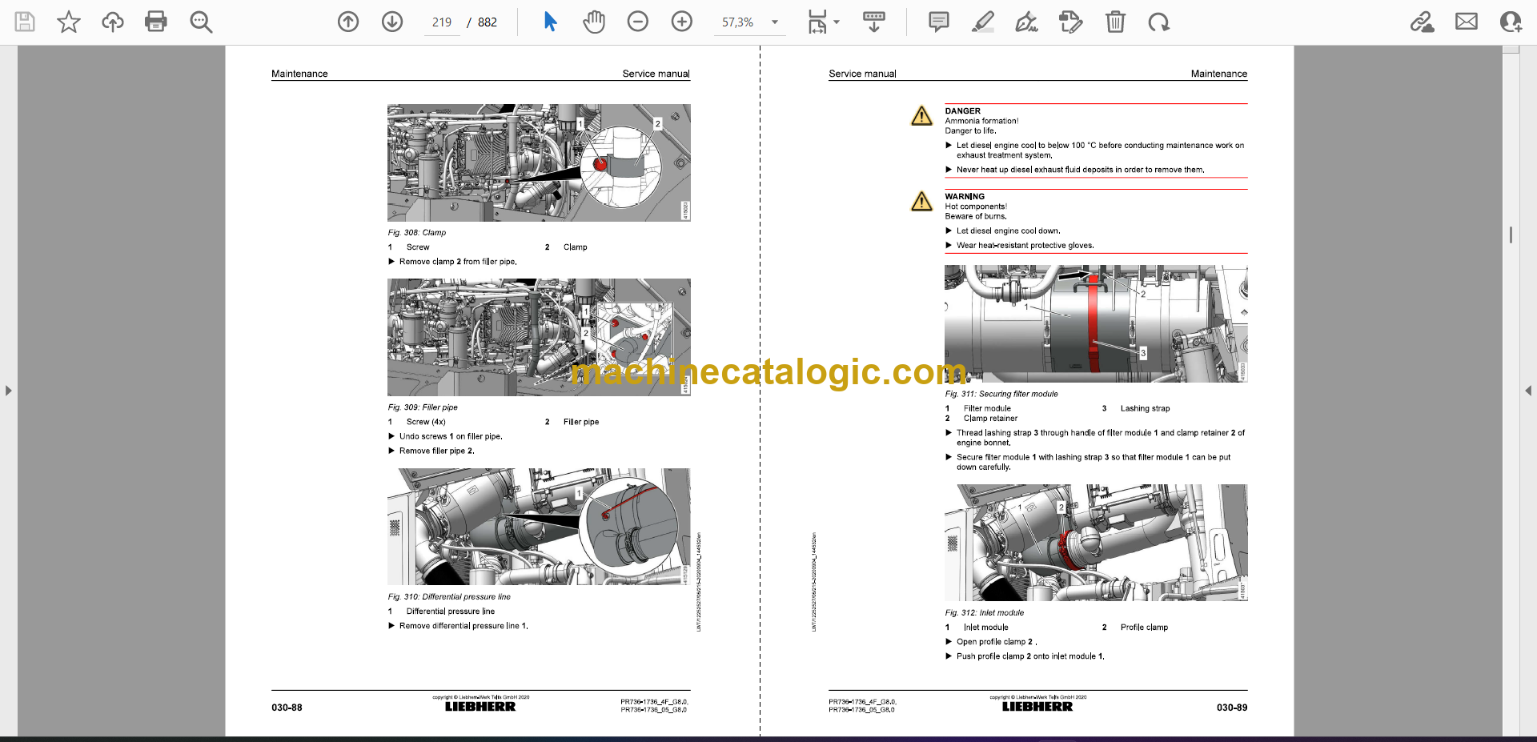Expand the left navigation pane arrow
Screen dimensions: 1537x742
(x=8, y=391)
